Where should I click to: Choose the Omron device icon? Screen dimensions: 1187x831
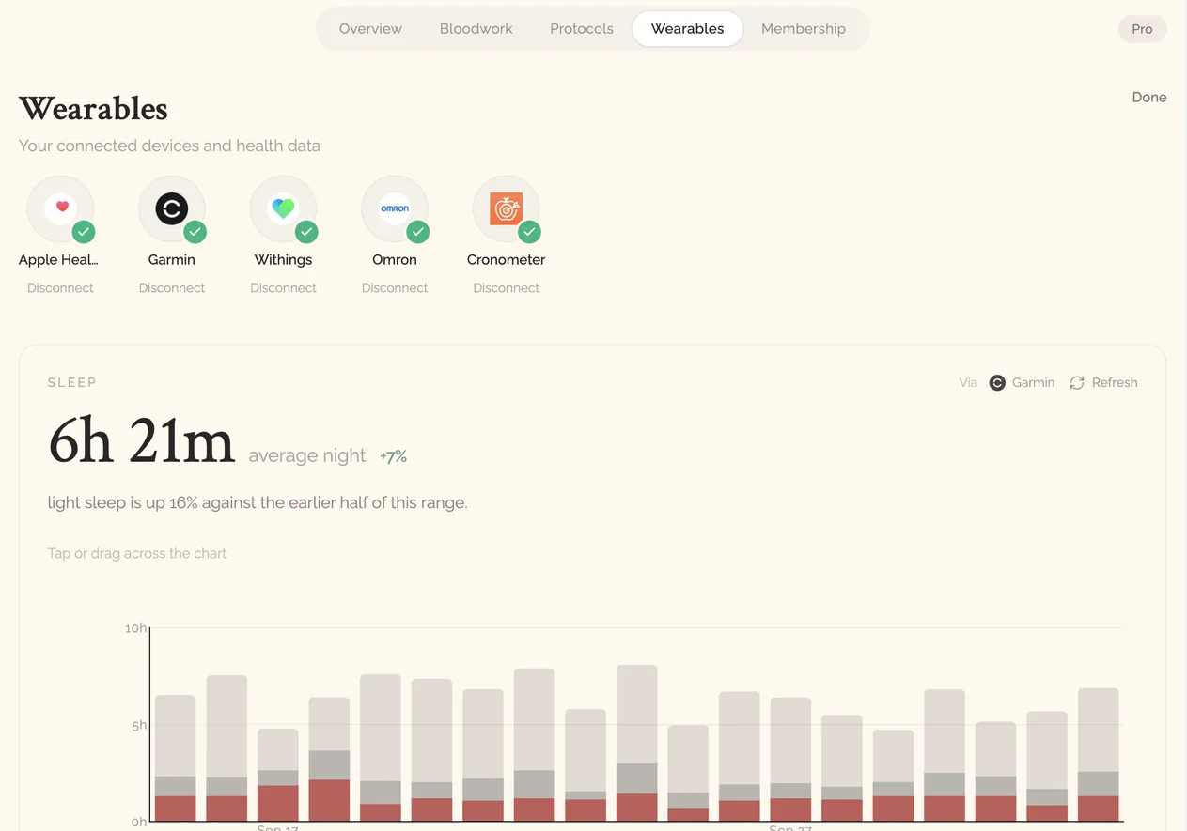point(395,208)
